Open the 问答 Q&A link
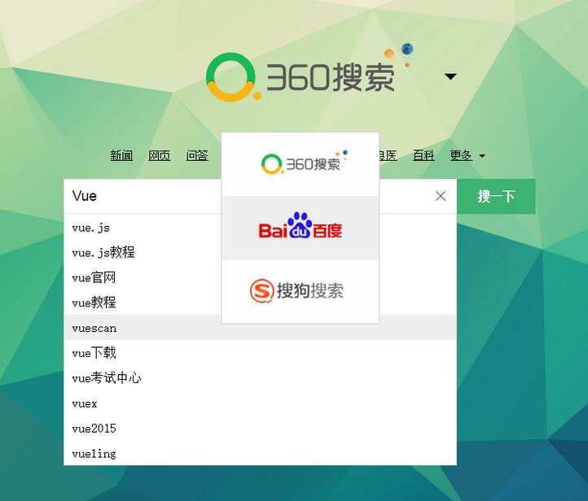This screenshot has height=501, width=588. pyautogui.click(x=197, y=155)
